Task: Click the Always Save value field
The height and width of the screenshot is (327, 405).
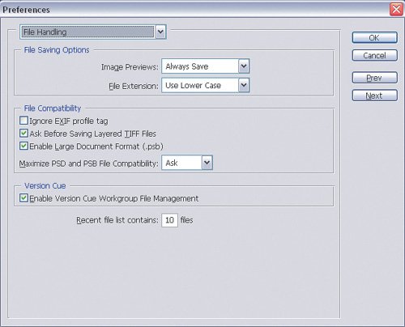Action: [200, 66]
